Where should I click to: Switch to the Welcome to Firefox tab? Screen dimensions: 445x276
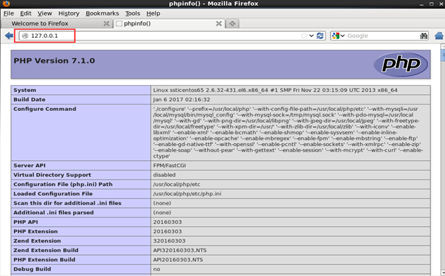click(x=56, y=24)
